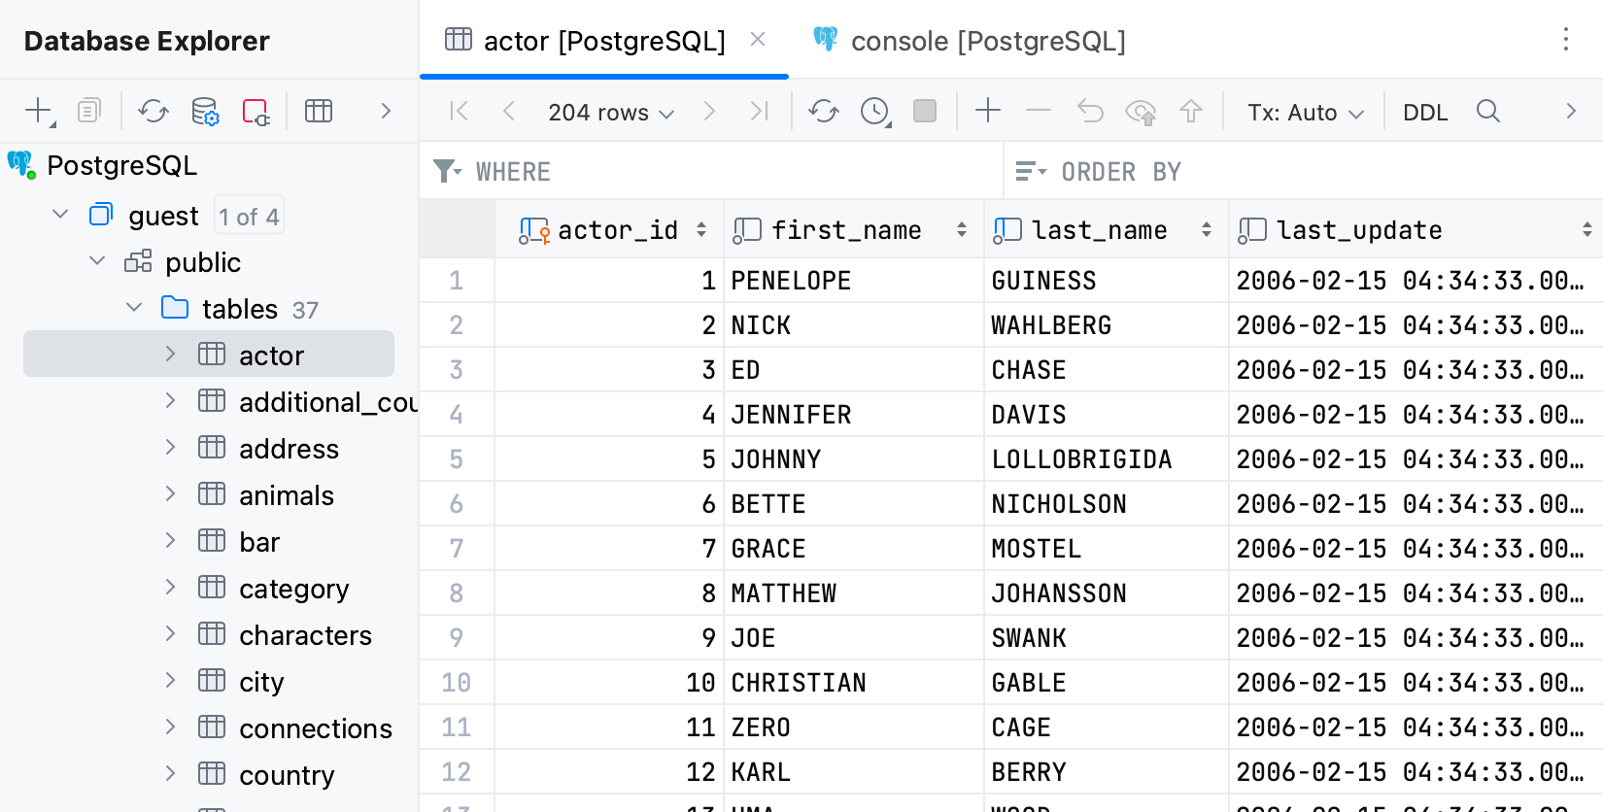This screenshot has width=1603, height=812.
Task: Open the Tx: Auto transaction mode dropdown
Action: 1305,113
